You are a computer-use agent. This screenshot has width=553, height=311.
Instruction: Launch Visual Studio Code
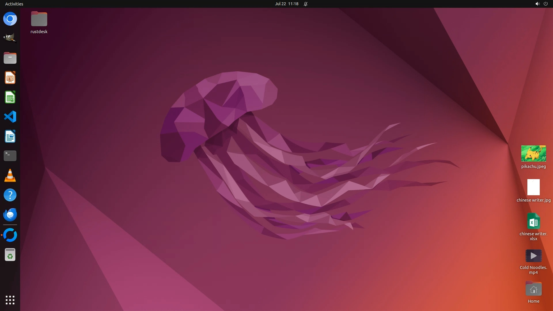(10, 117)
